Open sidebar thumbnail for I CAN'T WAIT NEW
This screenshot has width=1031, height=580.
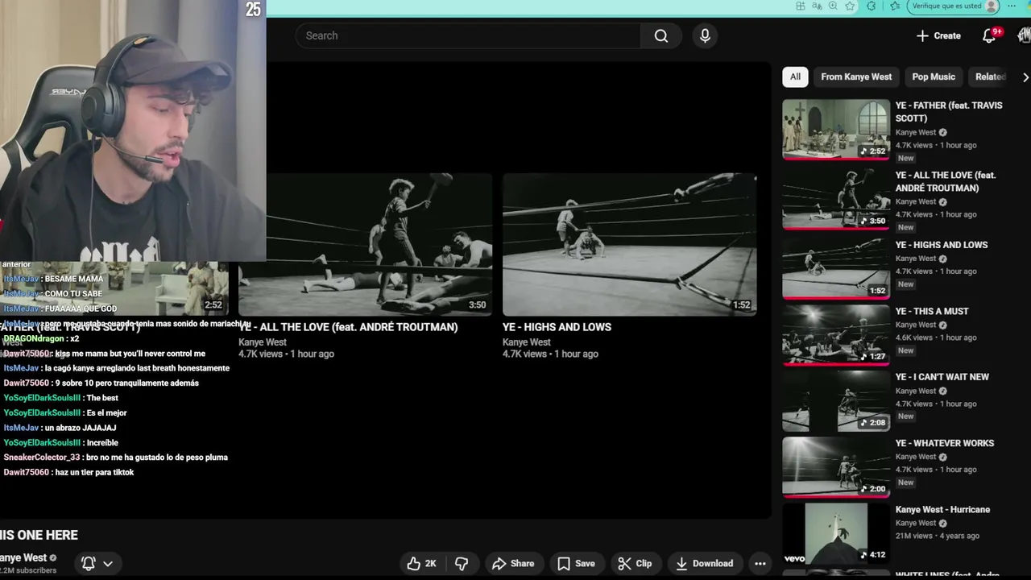click(836, 401)
